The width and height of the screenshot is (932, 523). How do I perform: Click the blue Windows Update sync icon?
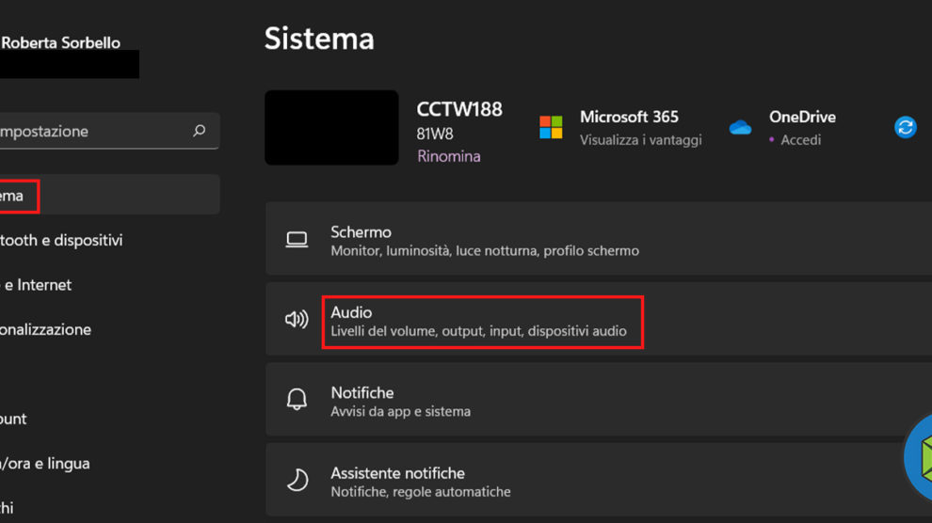(x=906, y=127)
